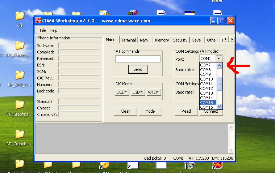
Task: Pick COM10 in the port list
Action: pos(207,79)
